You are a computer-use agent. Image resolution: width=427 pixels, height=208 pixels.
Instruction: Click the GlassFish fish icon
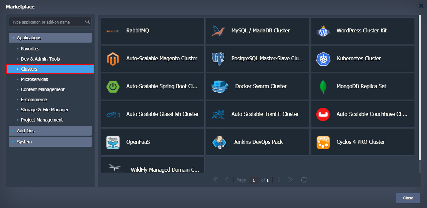click(x=113, y=115)
